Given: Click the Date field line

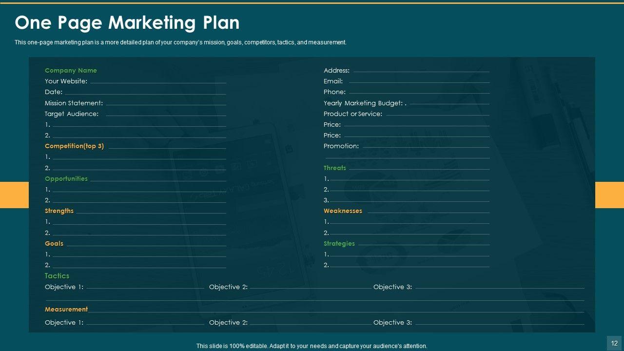Looking at the screenshot, I should 145,93.
